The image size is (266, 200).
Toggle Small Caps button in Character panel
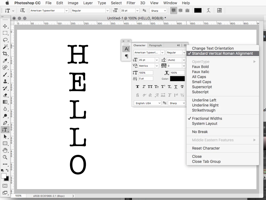click(x=156, y=87)
